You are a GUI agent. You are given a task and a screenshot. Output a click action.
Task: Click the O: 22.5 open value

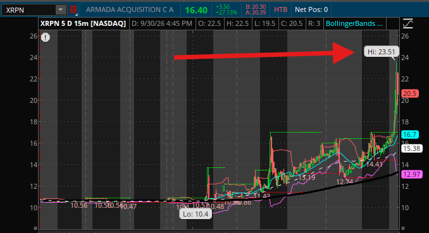coord(209,24)
